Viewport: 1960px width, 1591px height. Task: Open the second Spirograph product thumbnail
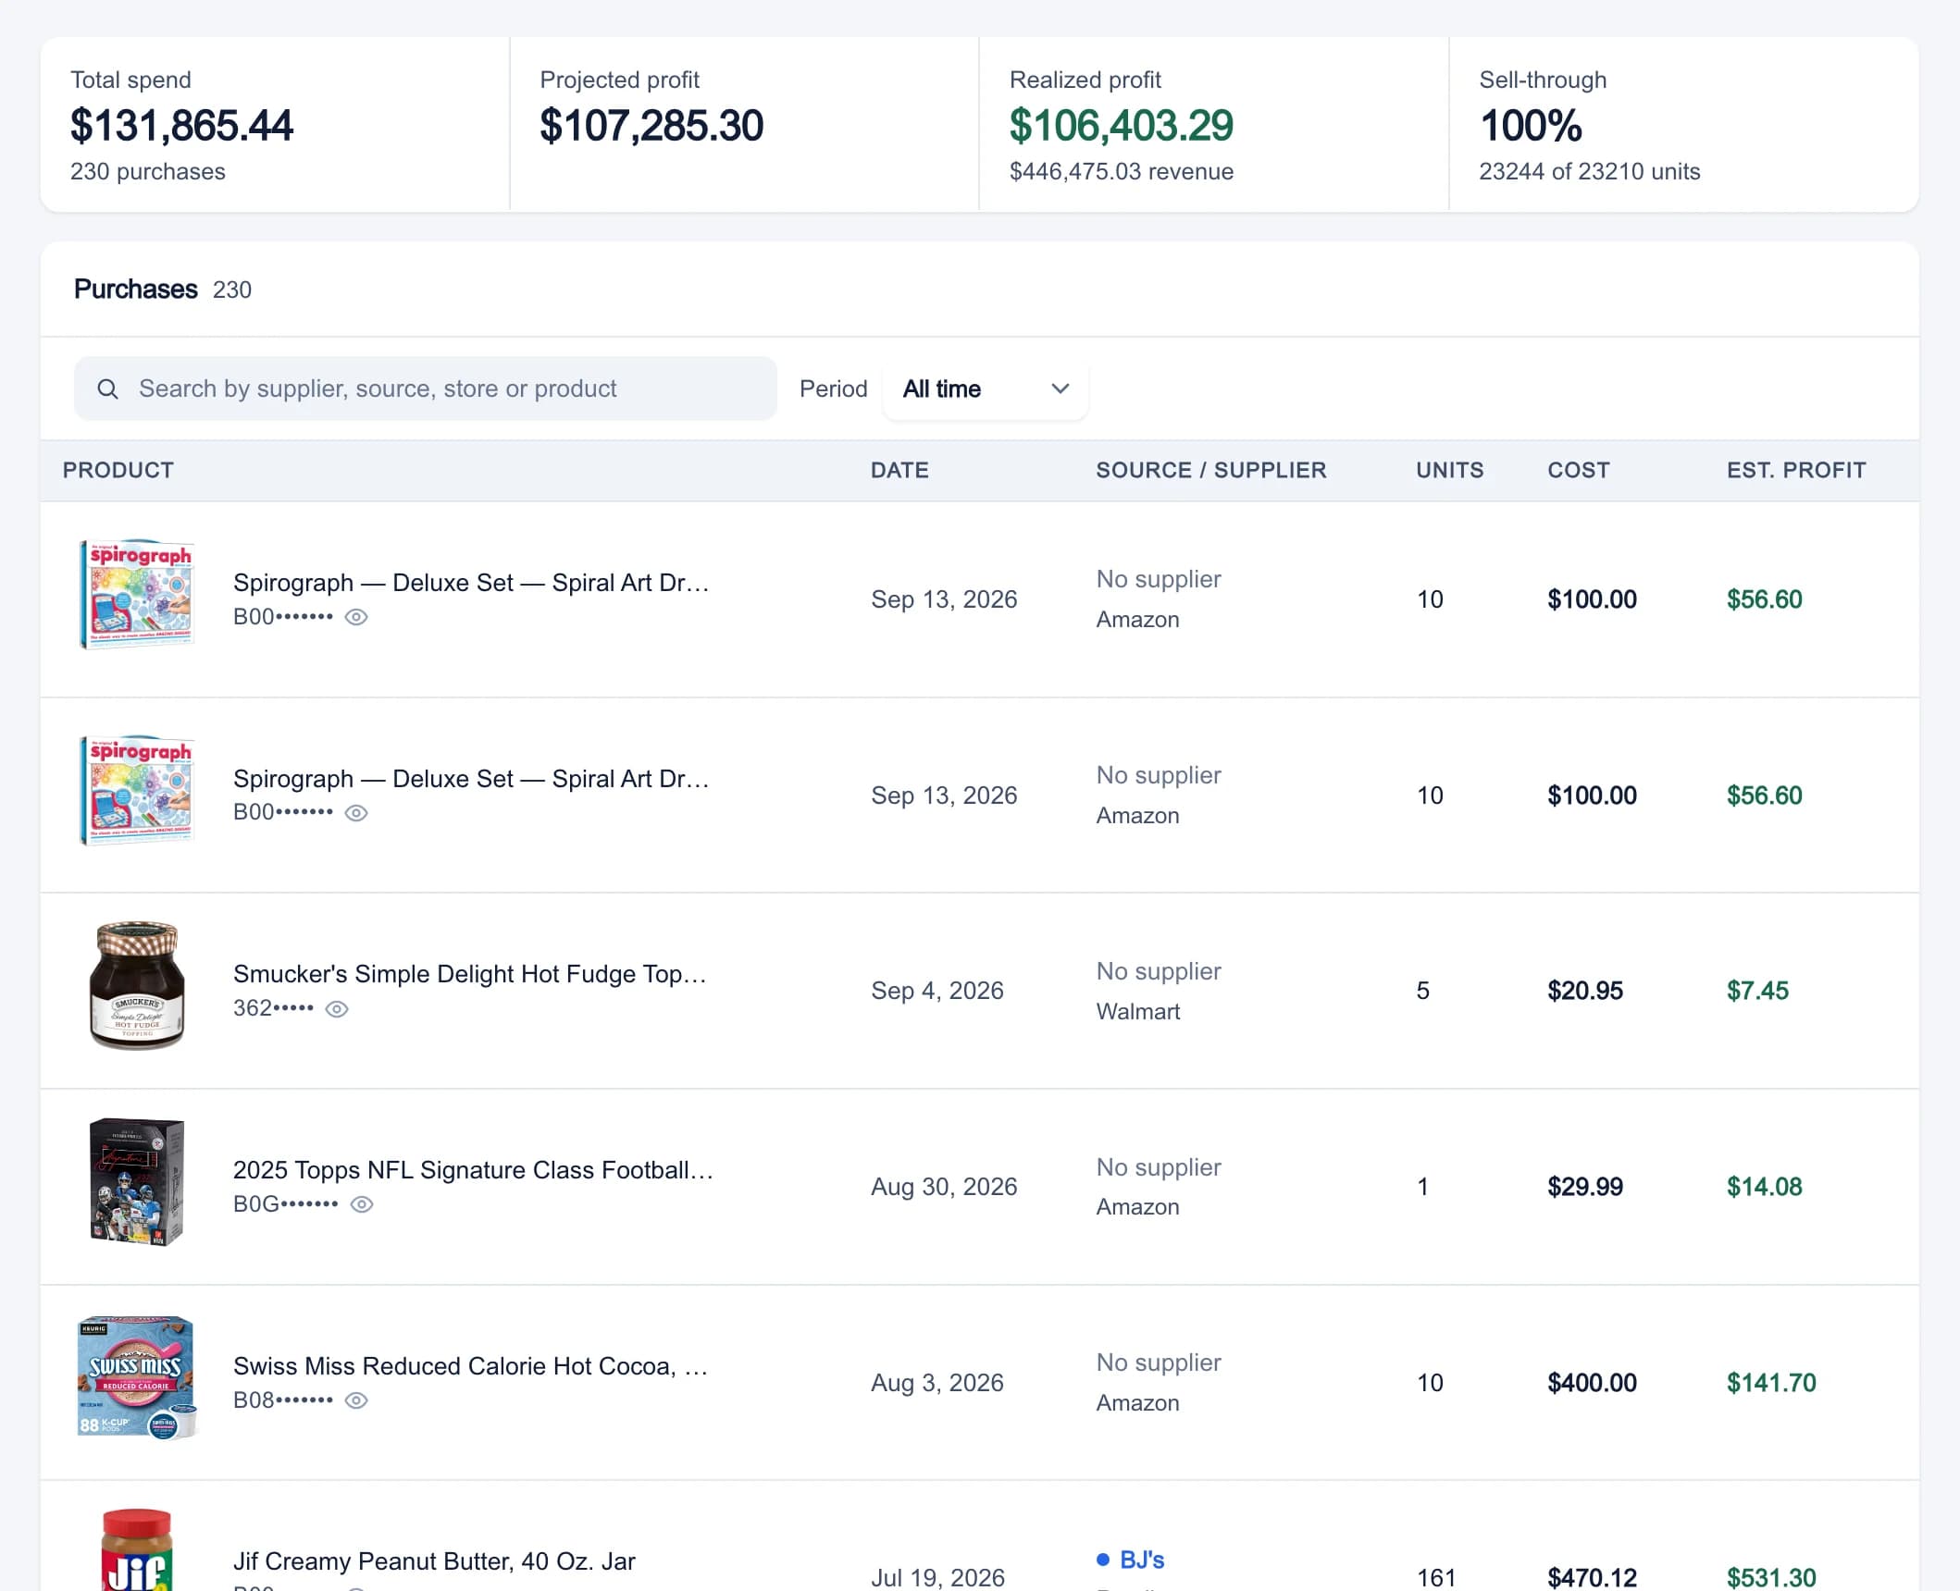coord(137,791)
